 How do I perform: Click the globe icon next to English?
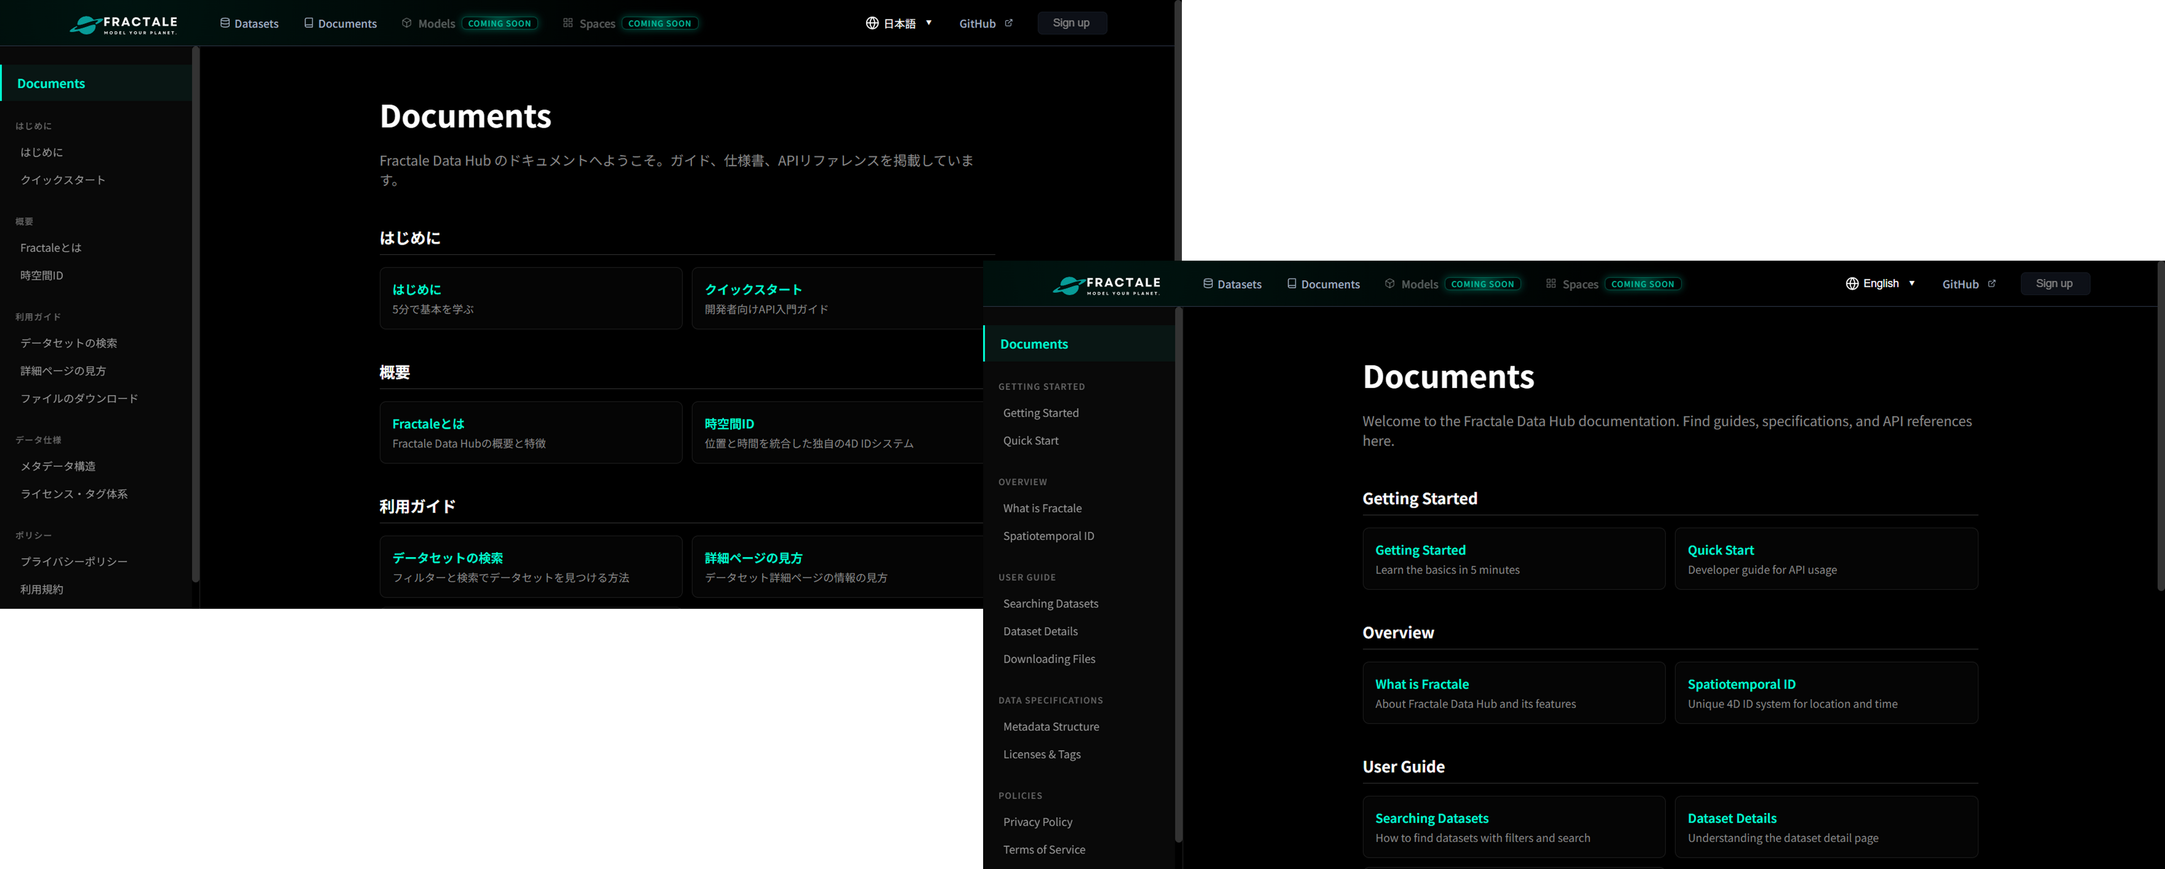(1851, 284)
